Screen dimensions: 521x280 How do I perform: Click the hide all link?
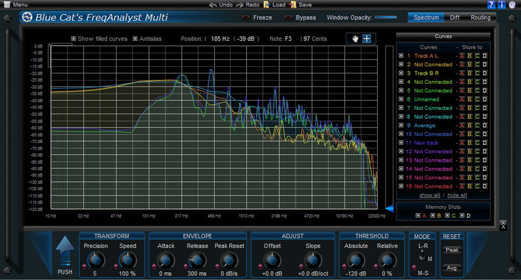tap(457, 195)
